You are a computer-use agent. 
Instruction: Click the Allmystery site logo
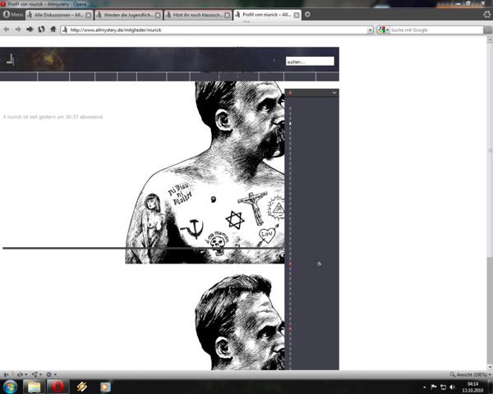(x=11, y=59)
